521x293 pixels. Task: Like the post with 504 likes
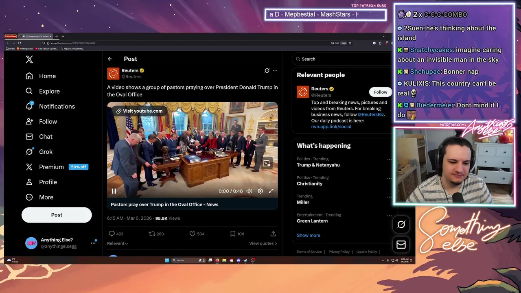click(x=197, y=234)
